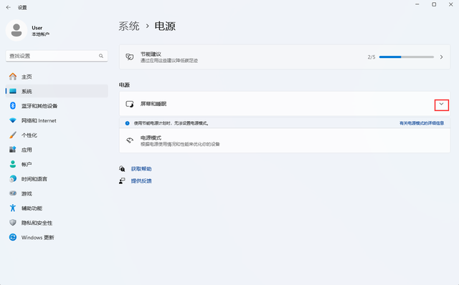459x285 pixels.
Task: Click the leaf heart icon on 节能建议
Action: pyautogui.click(x=130, y=57)
